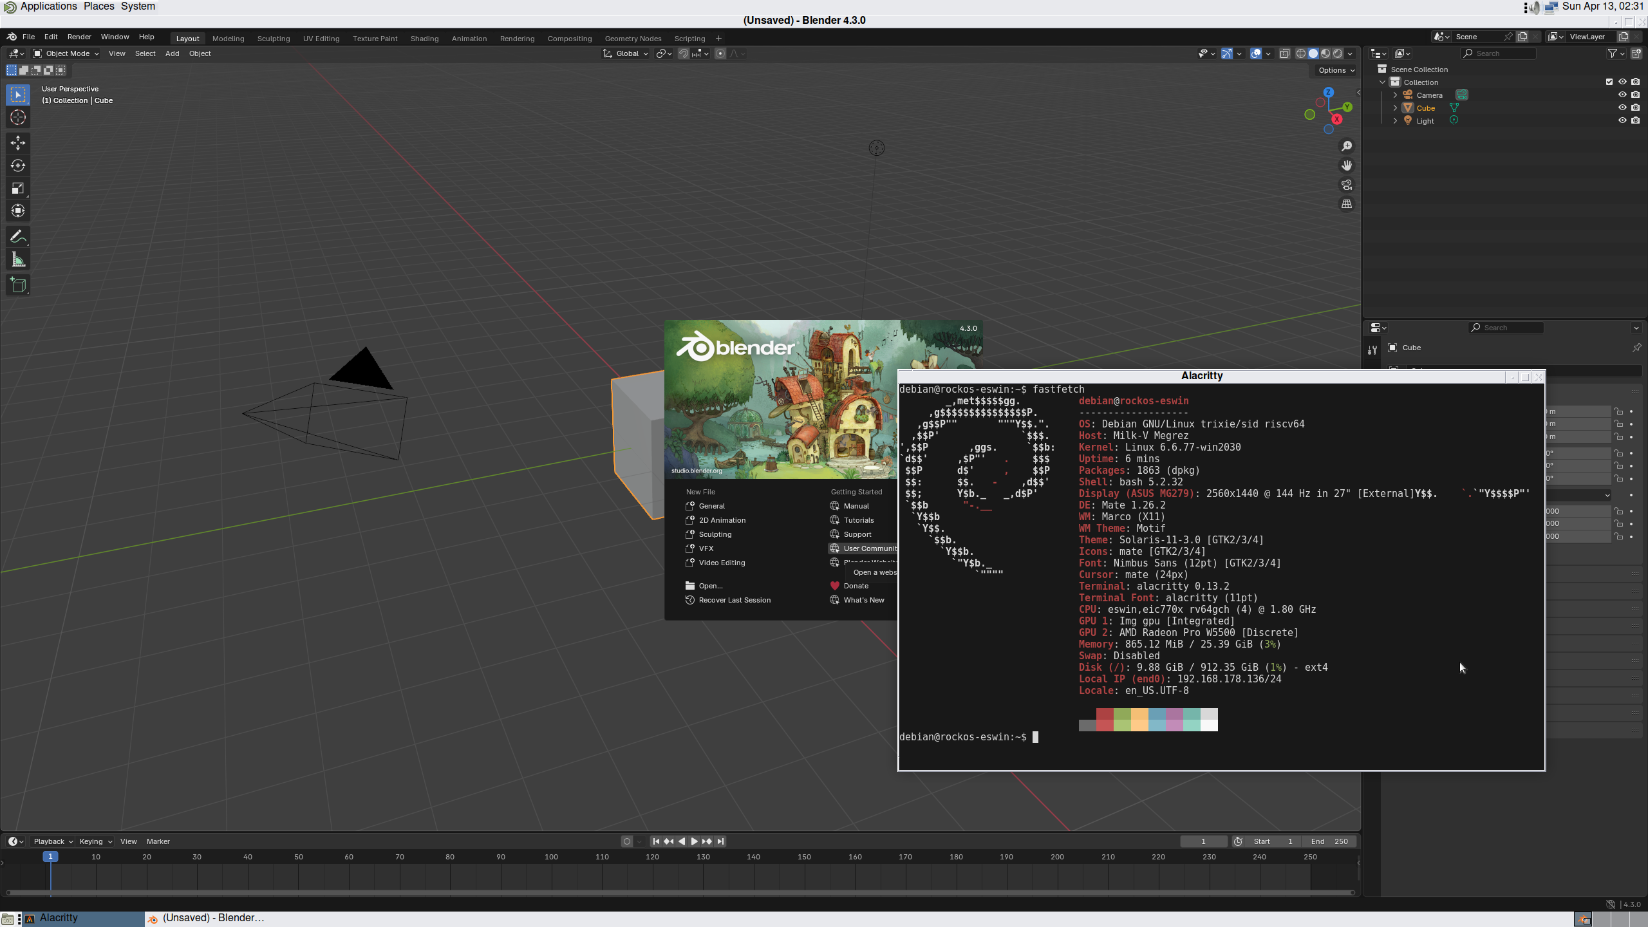Switch to wireframe viewport shading
1648x927 pixels.
[x=1301, y=53]
